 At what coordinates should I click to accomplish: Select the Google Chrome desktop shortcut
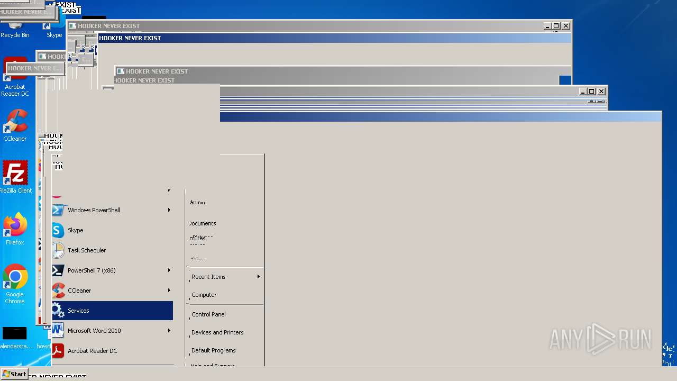[x=15, y=284]
